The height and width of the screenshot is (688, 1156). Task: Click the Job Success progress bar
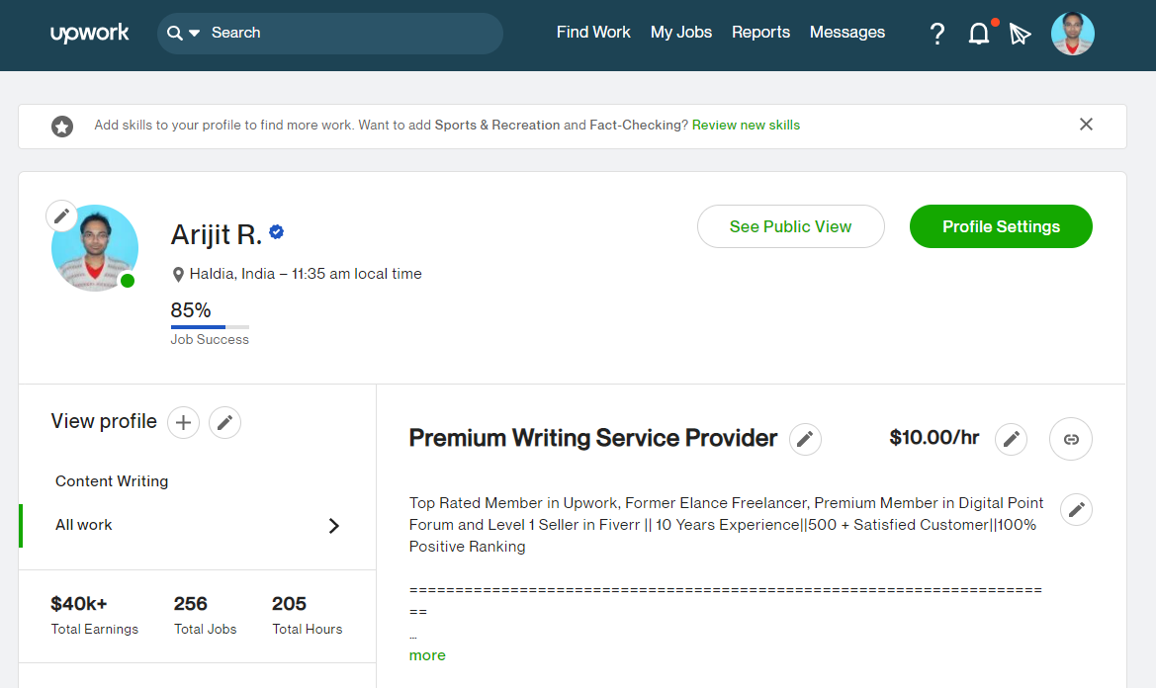point(210,327)
